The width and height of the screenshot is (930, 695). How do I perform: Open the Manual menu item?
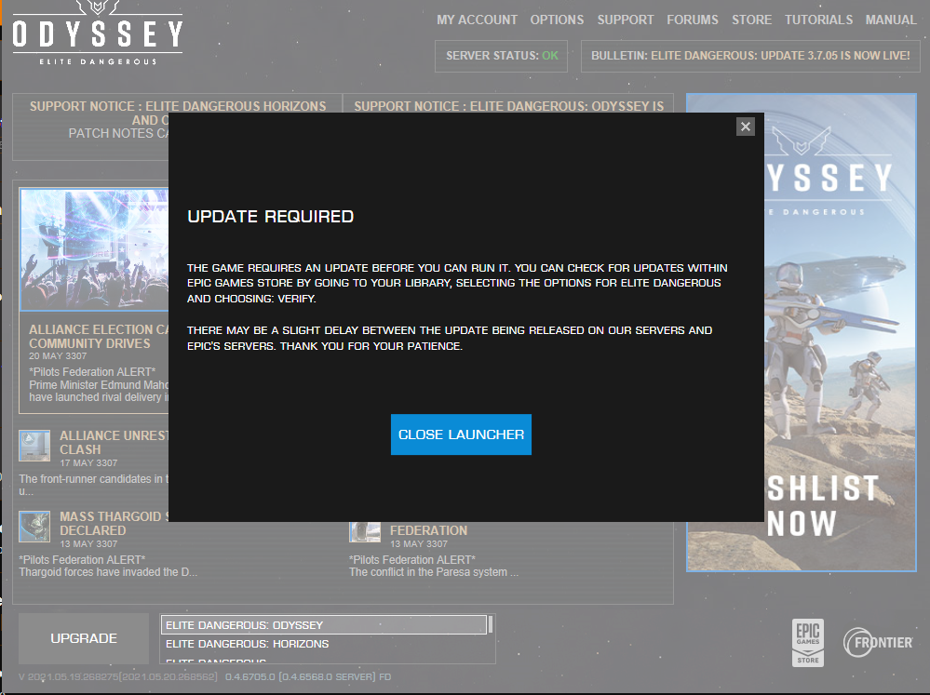click(x=891, y=20)
